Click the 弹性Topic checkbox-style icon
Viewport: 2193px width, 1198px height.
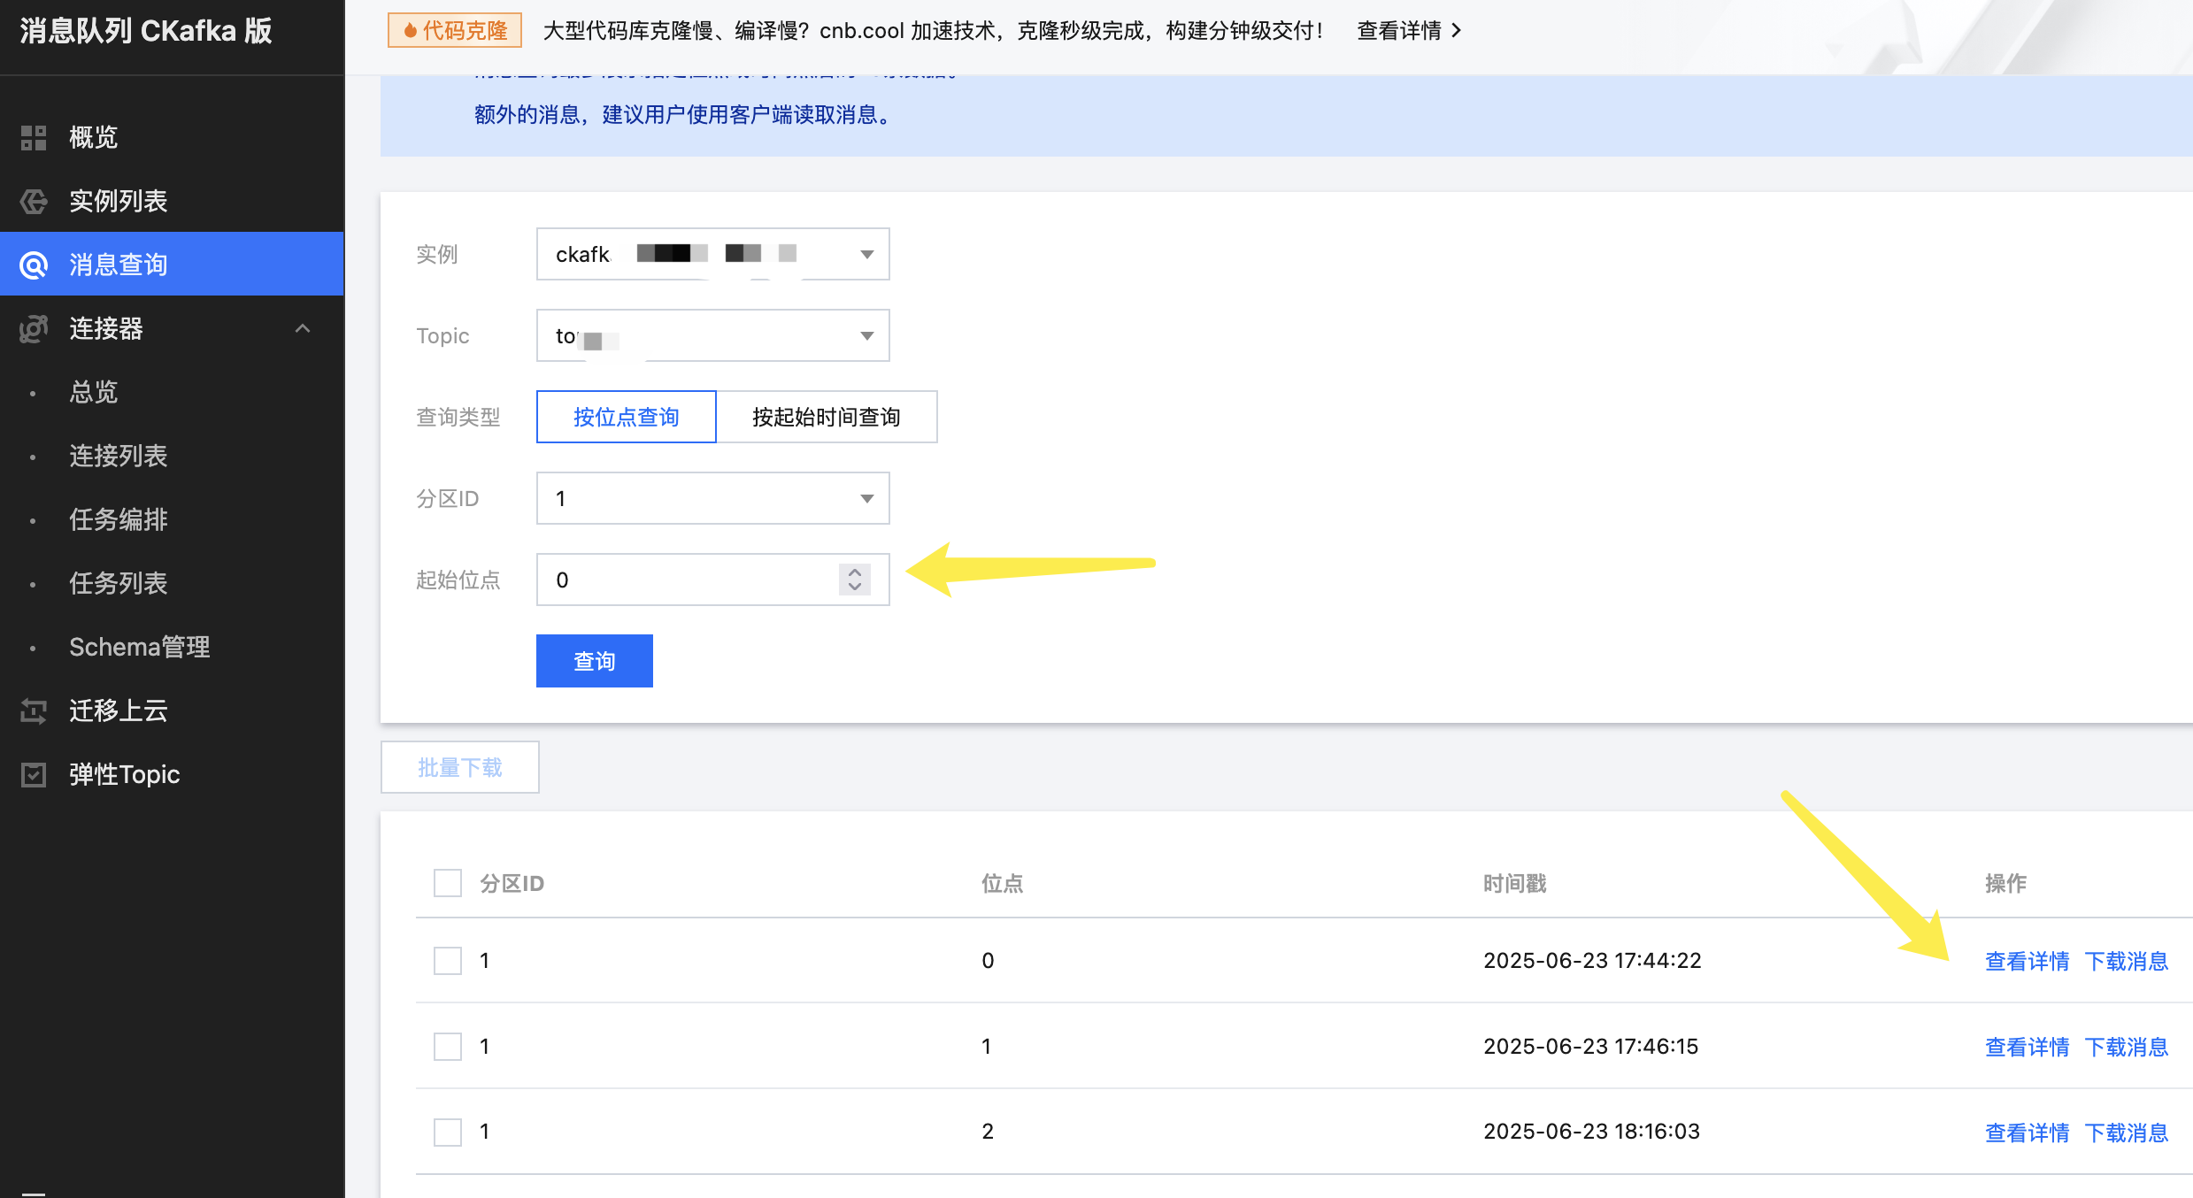click(34, 774)
